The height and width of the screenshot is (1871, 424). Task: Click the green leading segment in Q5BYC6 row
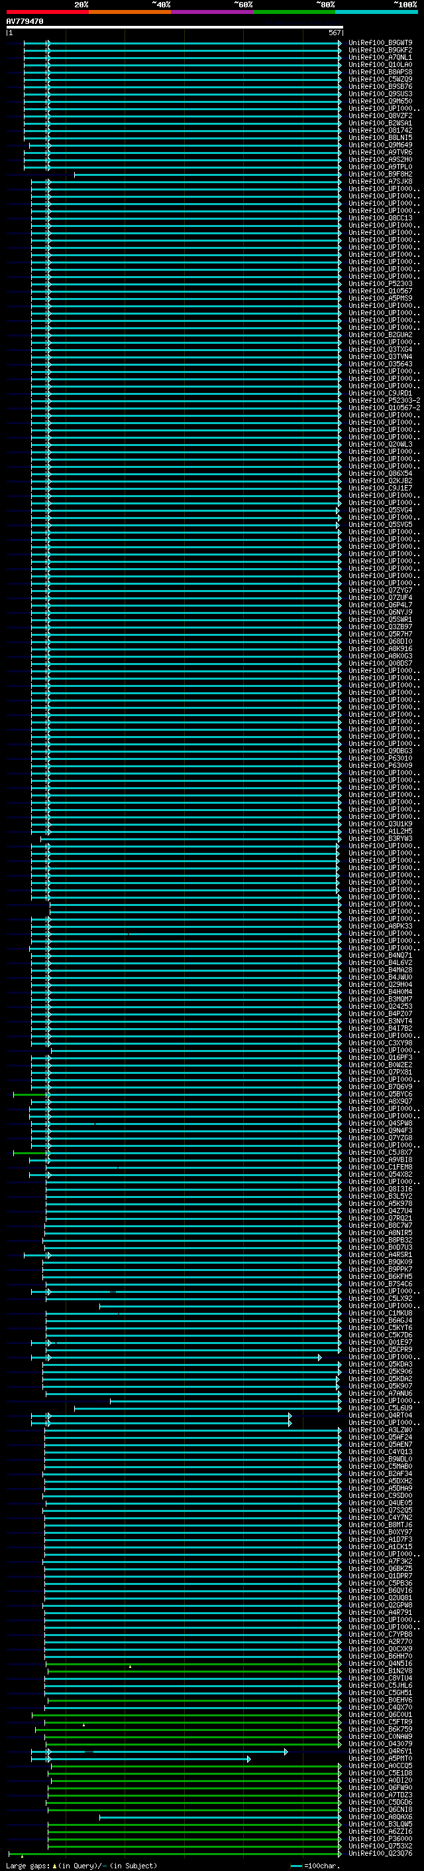[30, 1094]
